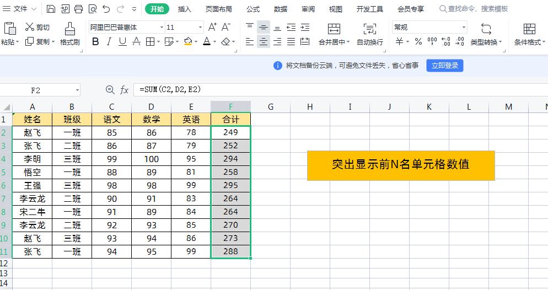Click the 剪切 cut button
Screen dimensions: 548x290
37,27
